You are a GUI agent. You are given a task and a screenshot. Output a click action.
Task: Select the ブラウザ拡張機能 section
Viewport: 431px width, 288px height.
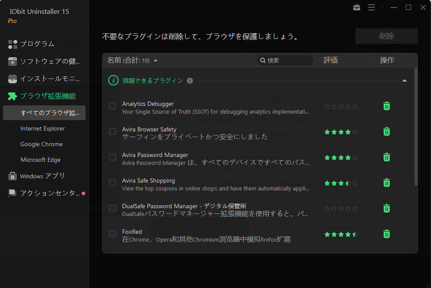(x=48, y=96)
